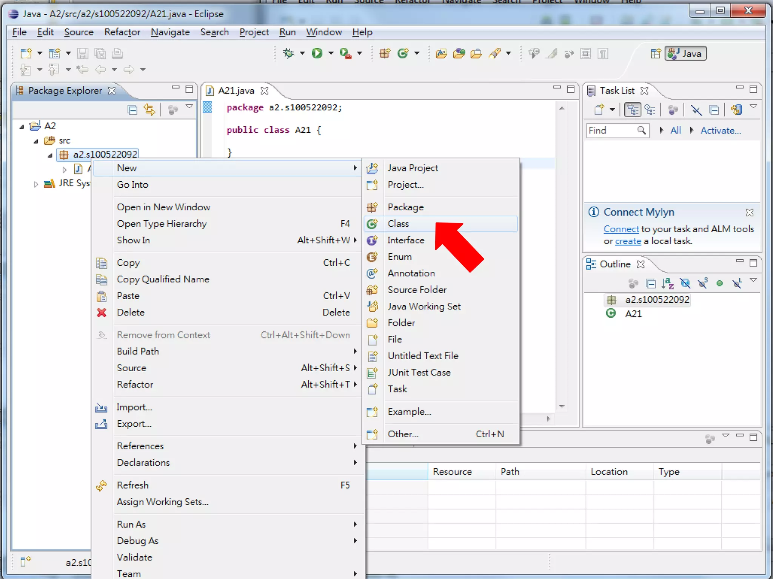Toggle Link with Editor in Package Explorer
Image resolution: width=773 pixels, height=579 pixels.
click(149, 110)
